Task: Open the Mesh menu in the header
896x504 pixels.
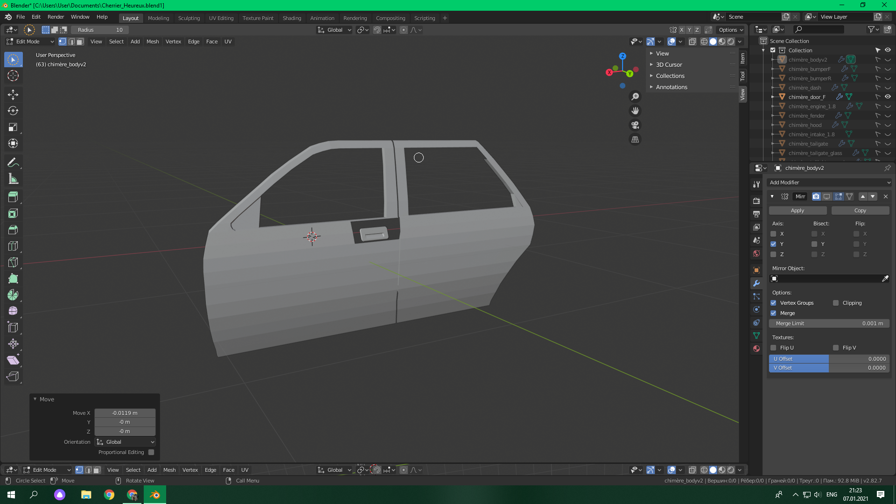Action: click(153, 42)
